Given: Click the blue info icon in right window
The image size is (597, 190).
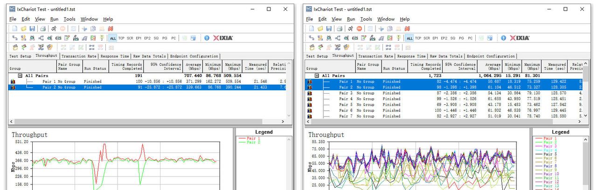Looking at the screenshot, I should 503,38.
